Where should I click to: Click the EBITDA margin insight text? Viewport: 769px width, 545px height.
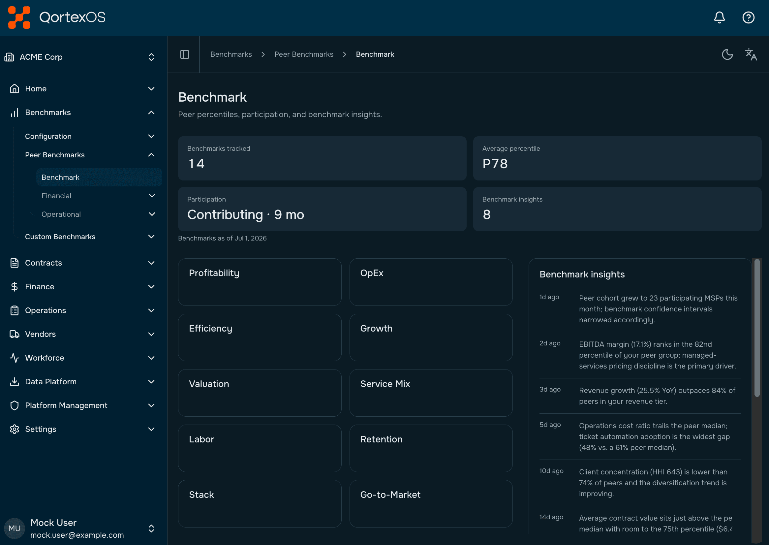pyautogui.click(x=657, y=355)
